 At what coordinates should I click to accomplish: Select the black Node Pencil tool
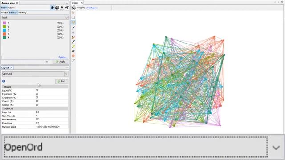coord(73,42)
